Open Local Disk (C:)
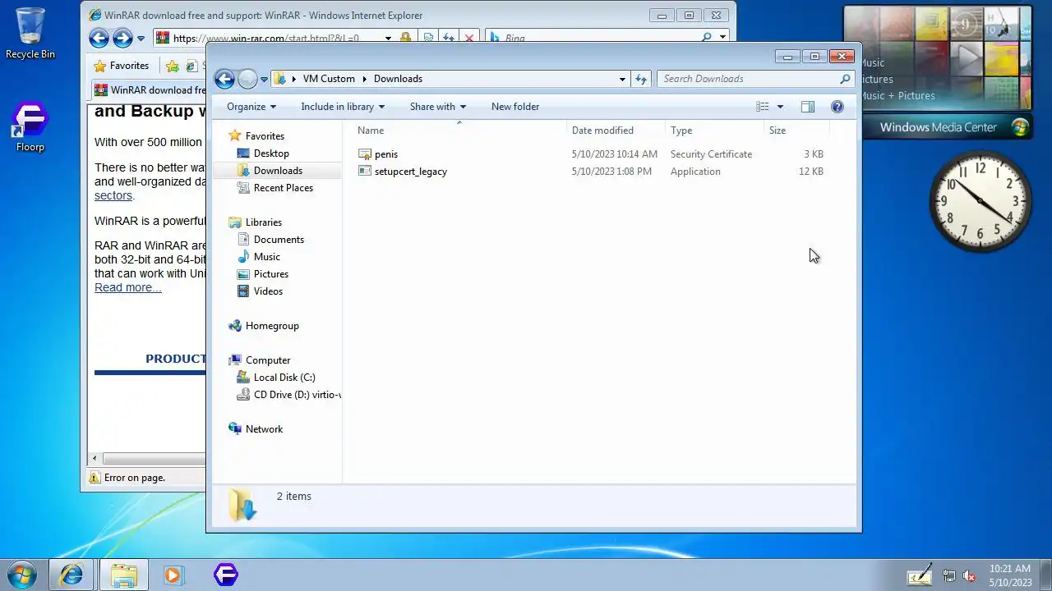The width and height of the screenshot is (1052, 591). click(x=284, y=378)
